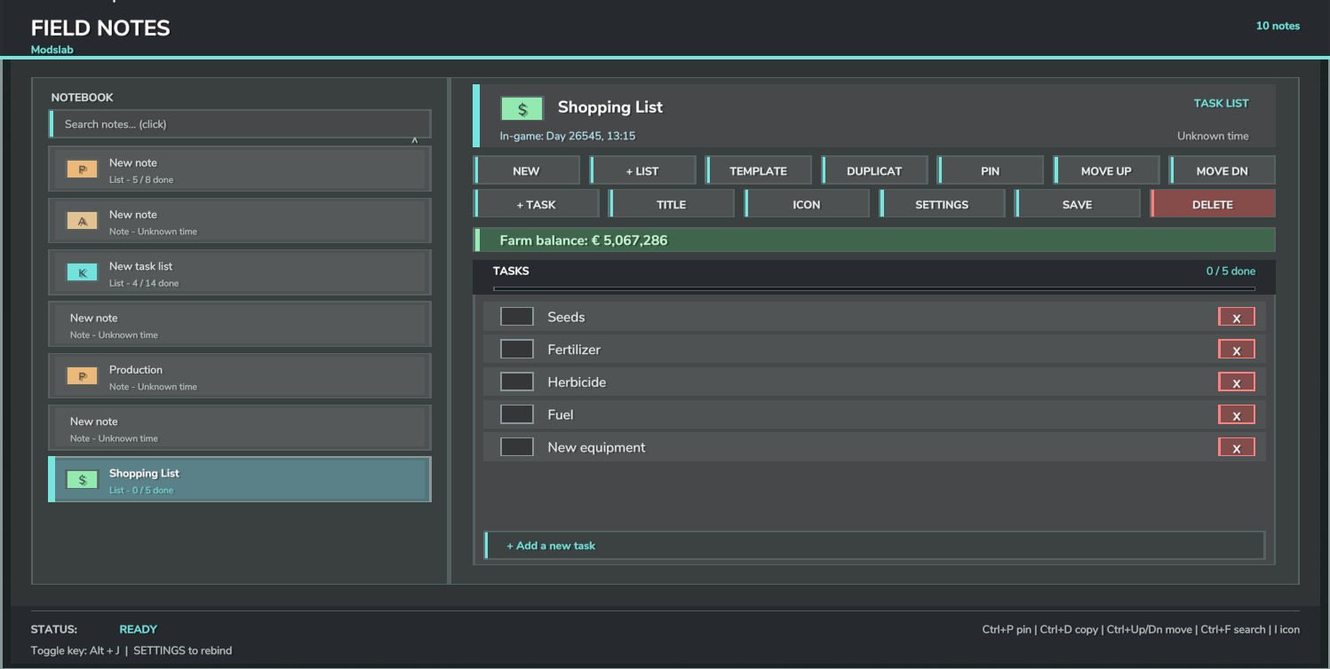Click the TASKS heading
This screenshot has height=669, width=1330.
point(511,272)
